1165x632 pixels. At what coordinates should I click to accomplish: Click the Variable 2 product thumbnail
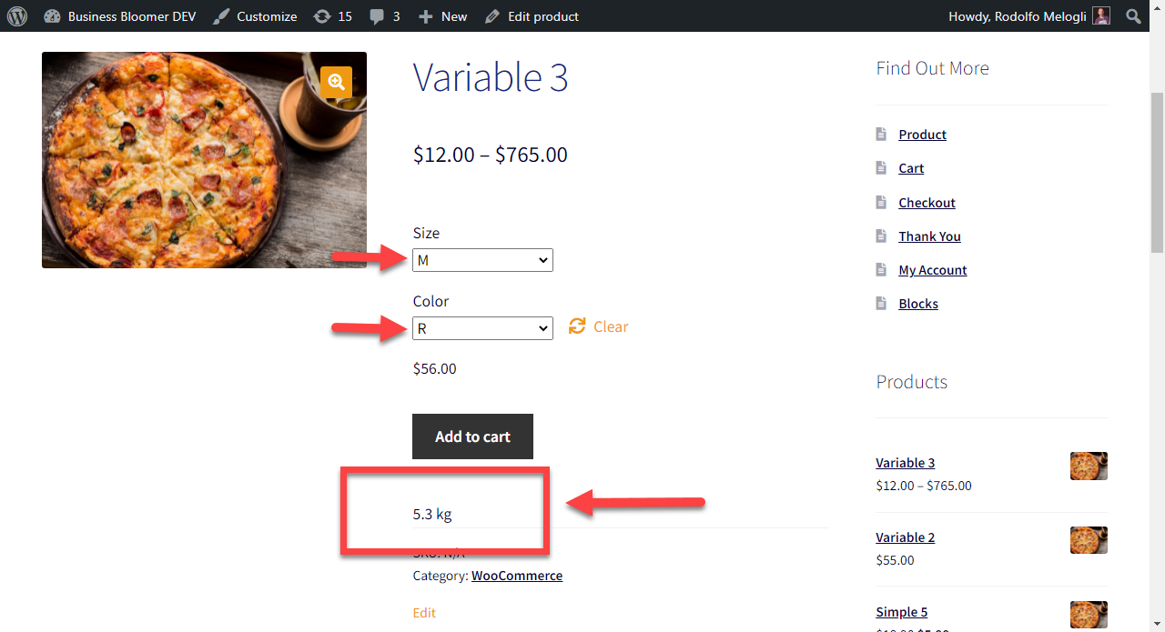[x=1089, y=540]
